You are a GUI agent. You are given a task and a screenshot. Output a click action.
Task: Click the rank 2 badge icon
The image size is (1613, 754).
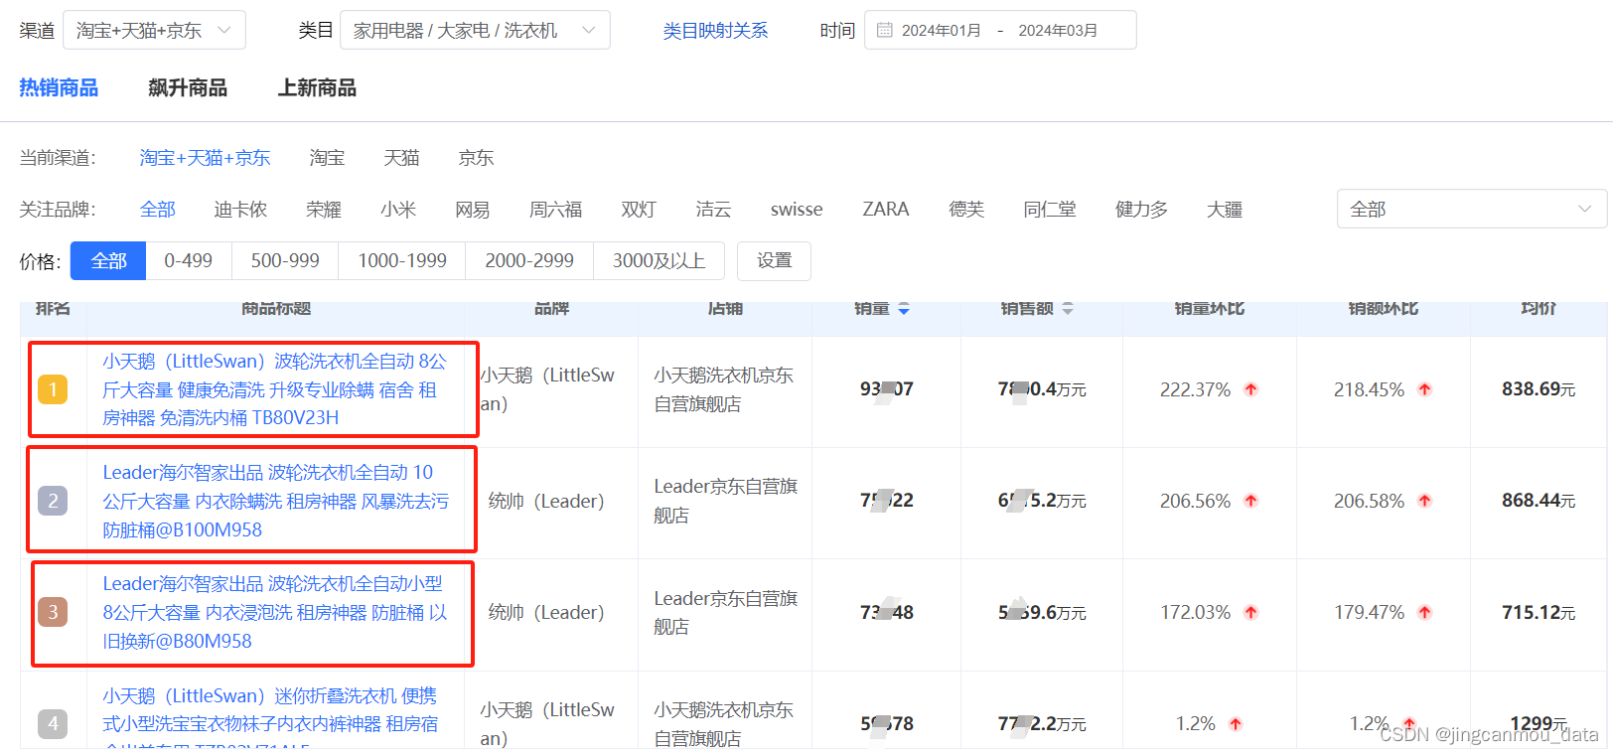(x=53, y=501)
